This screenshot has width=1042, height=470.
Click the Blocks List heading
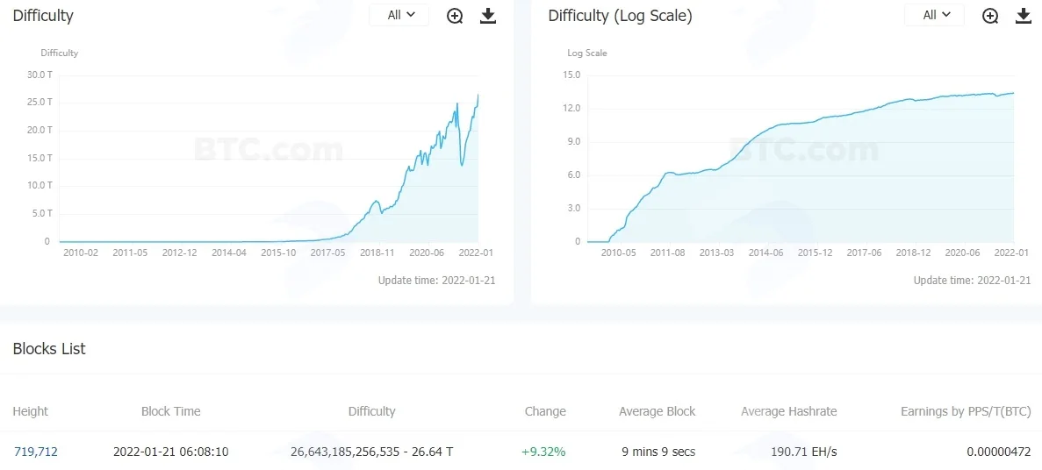tap(49, 348)
